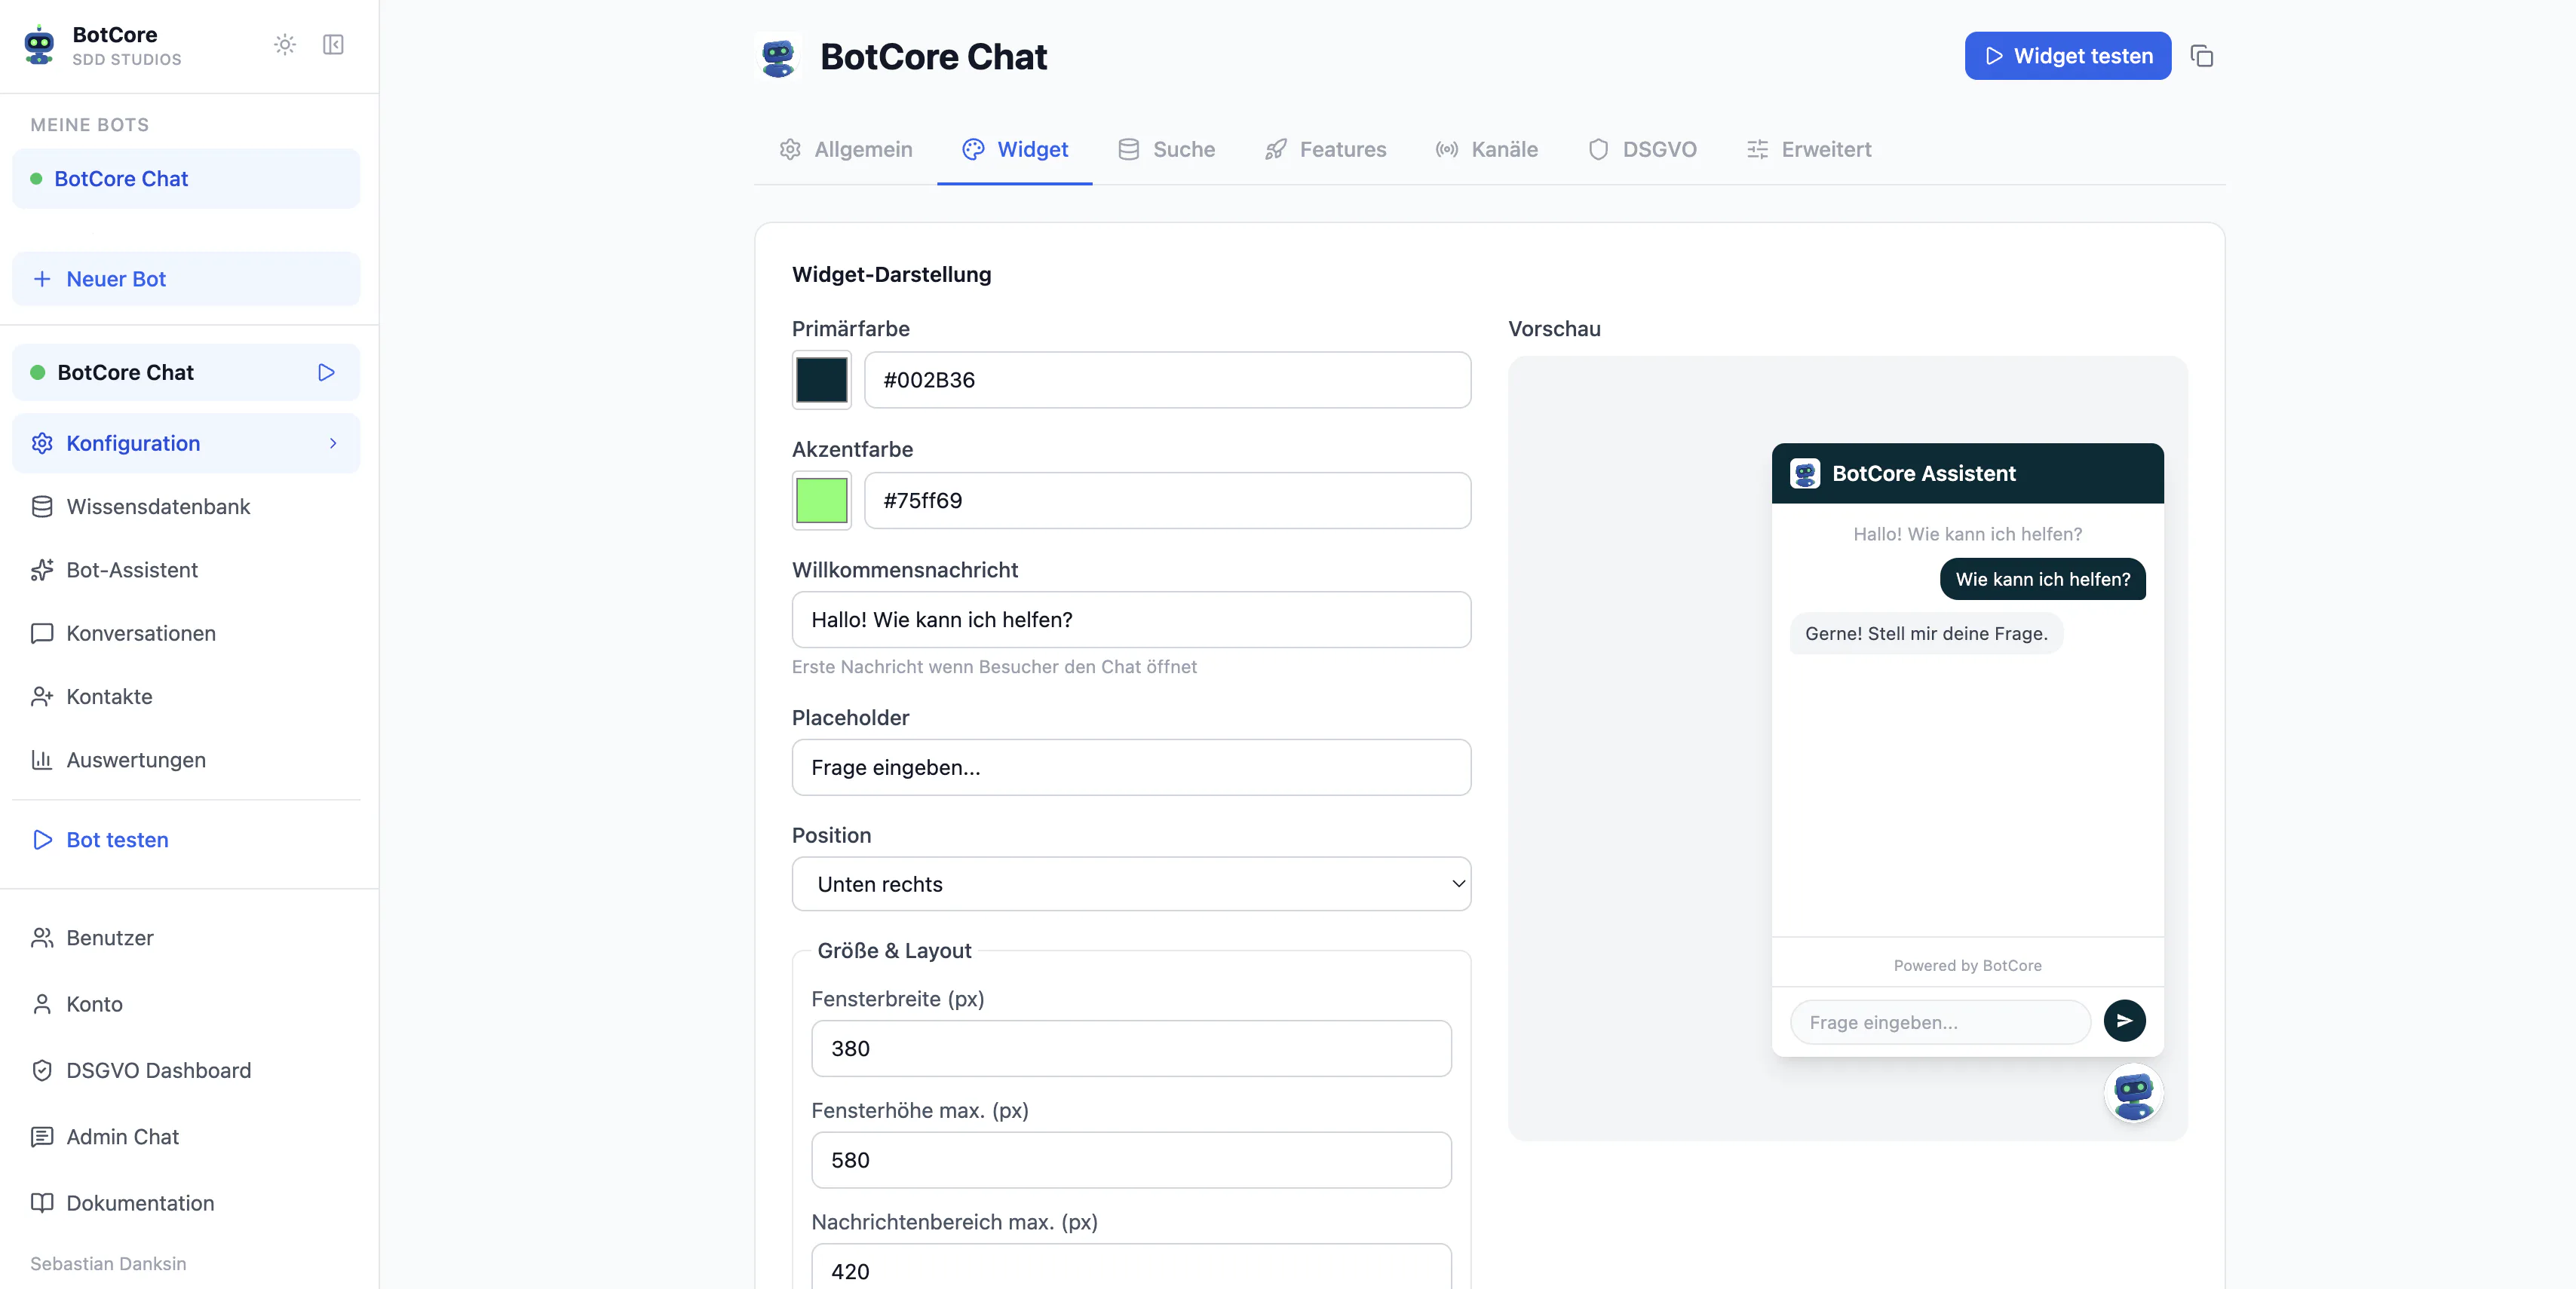Click the Placeholder text field
The height and width of the screenshot is (1289, 2576).
click(1131, 767)
